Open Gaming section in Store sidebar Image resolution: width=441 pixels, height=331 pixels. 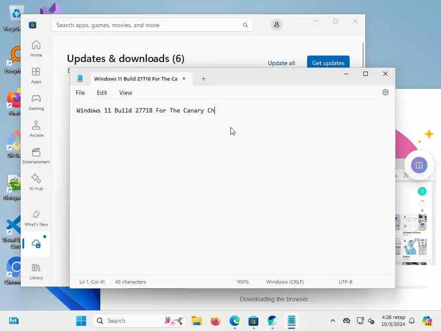pos(36,102)
